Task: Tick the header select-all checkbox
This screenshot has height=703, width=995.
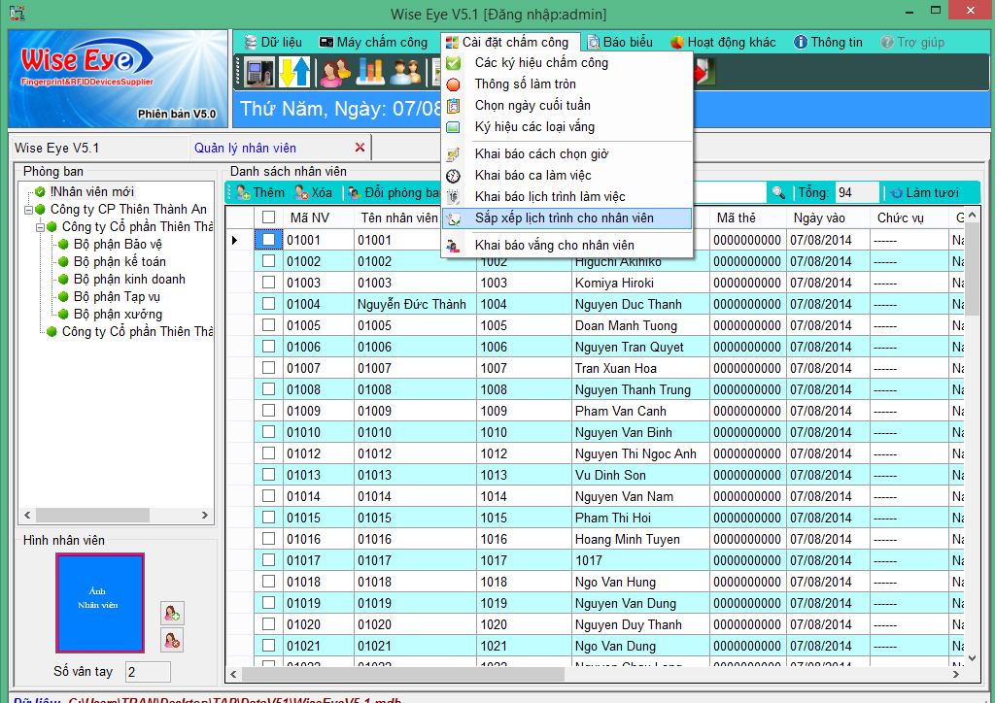Action: coord(268,218)
